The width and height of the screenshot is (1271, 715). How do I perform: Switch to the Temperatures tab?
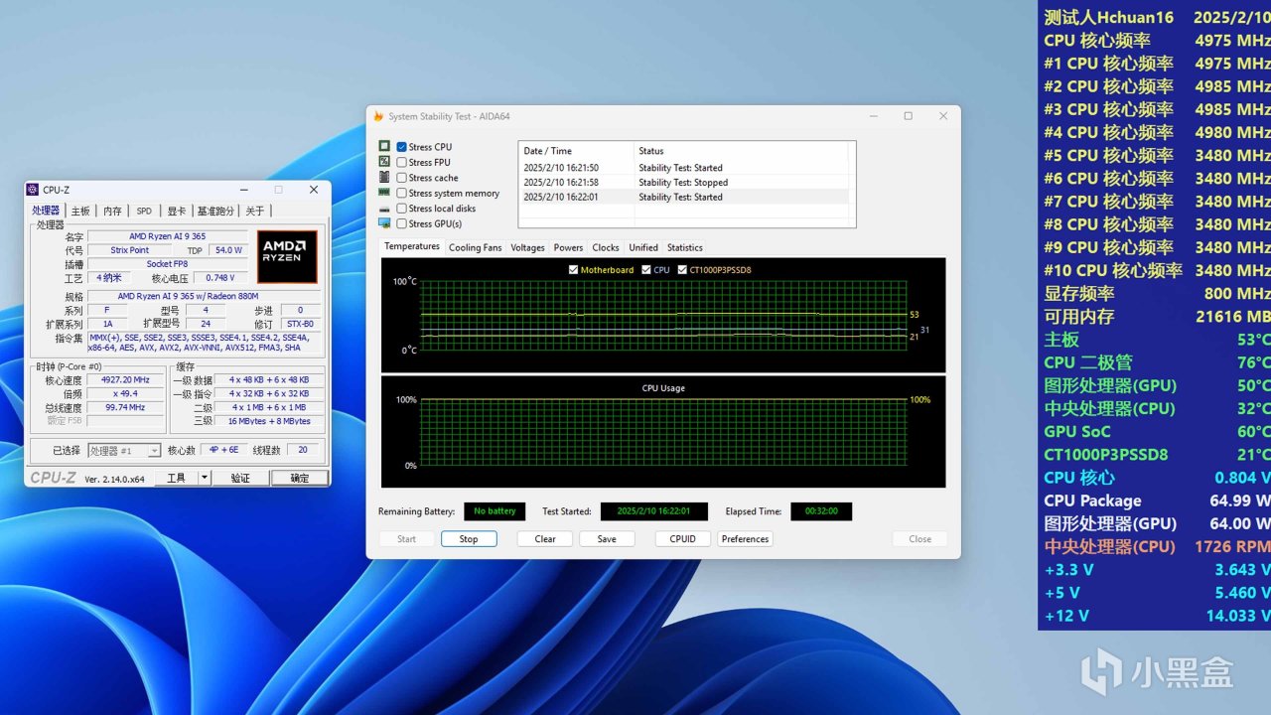point(412,246)
